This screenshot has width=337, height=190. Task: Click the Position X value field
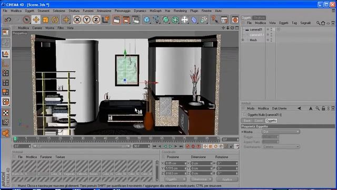[175, 163]
